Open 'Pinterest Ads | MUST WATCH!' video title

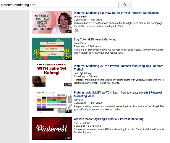(x=118, y=94)
